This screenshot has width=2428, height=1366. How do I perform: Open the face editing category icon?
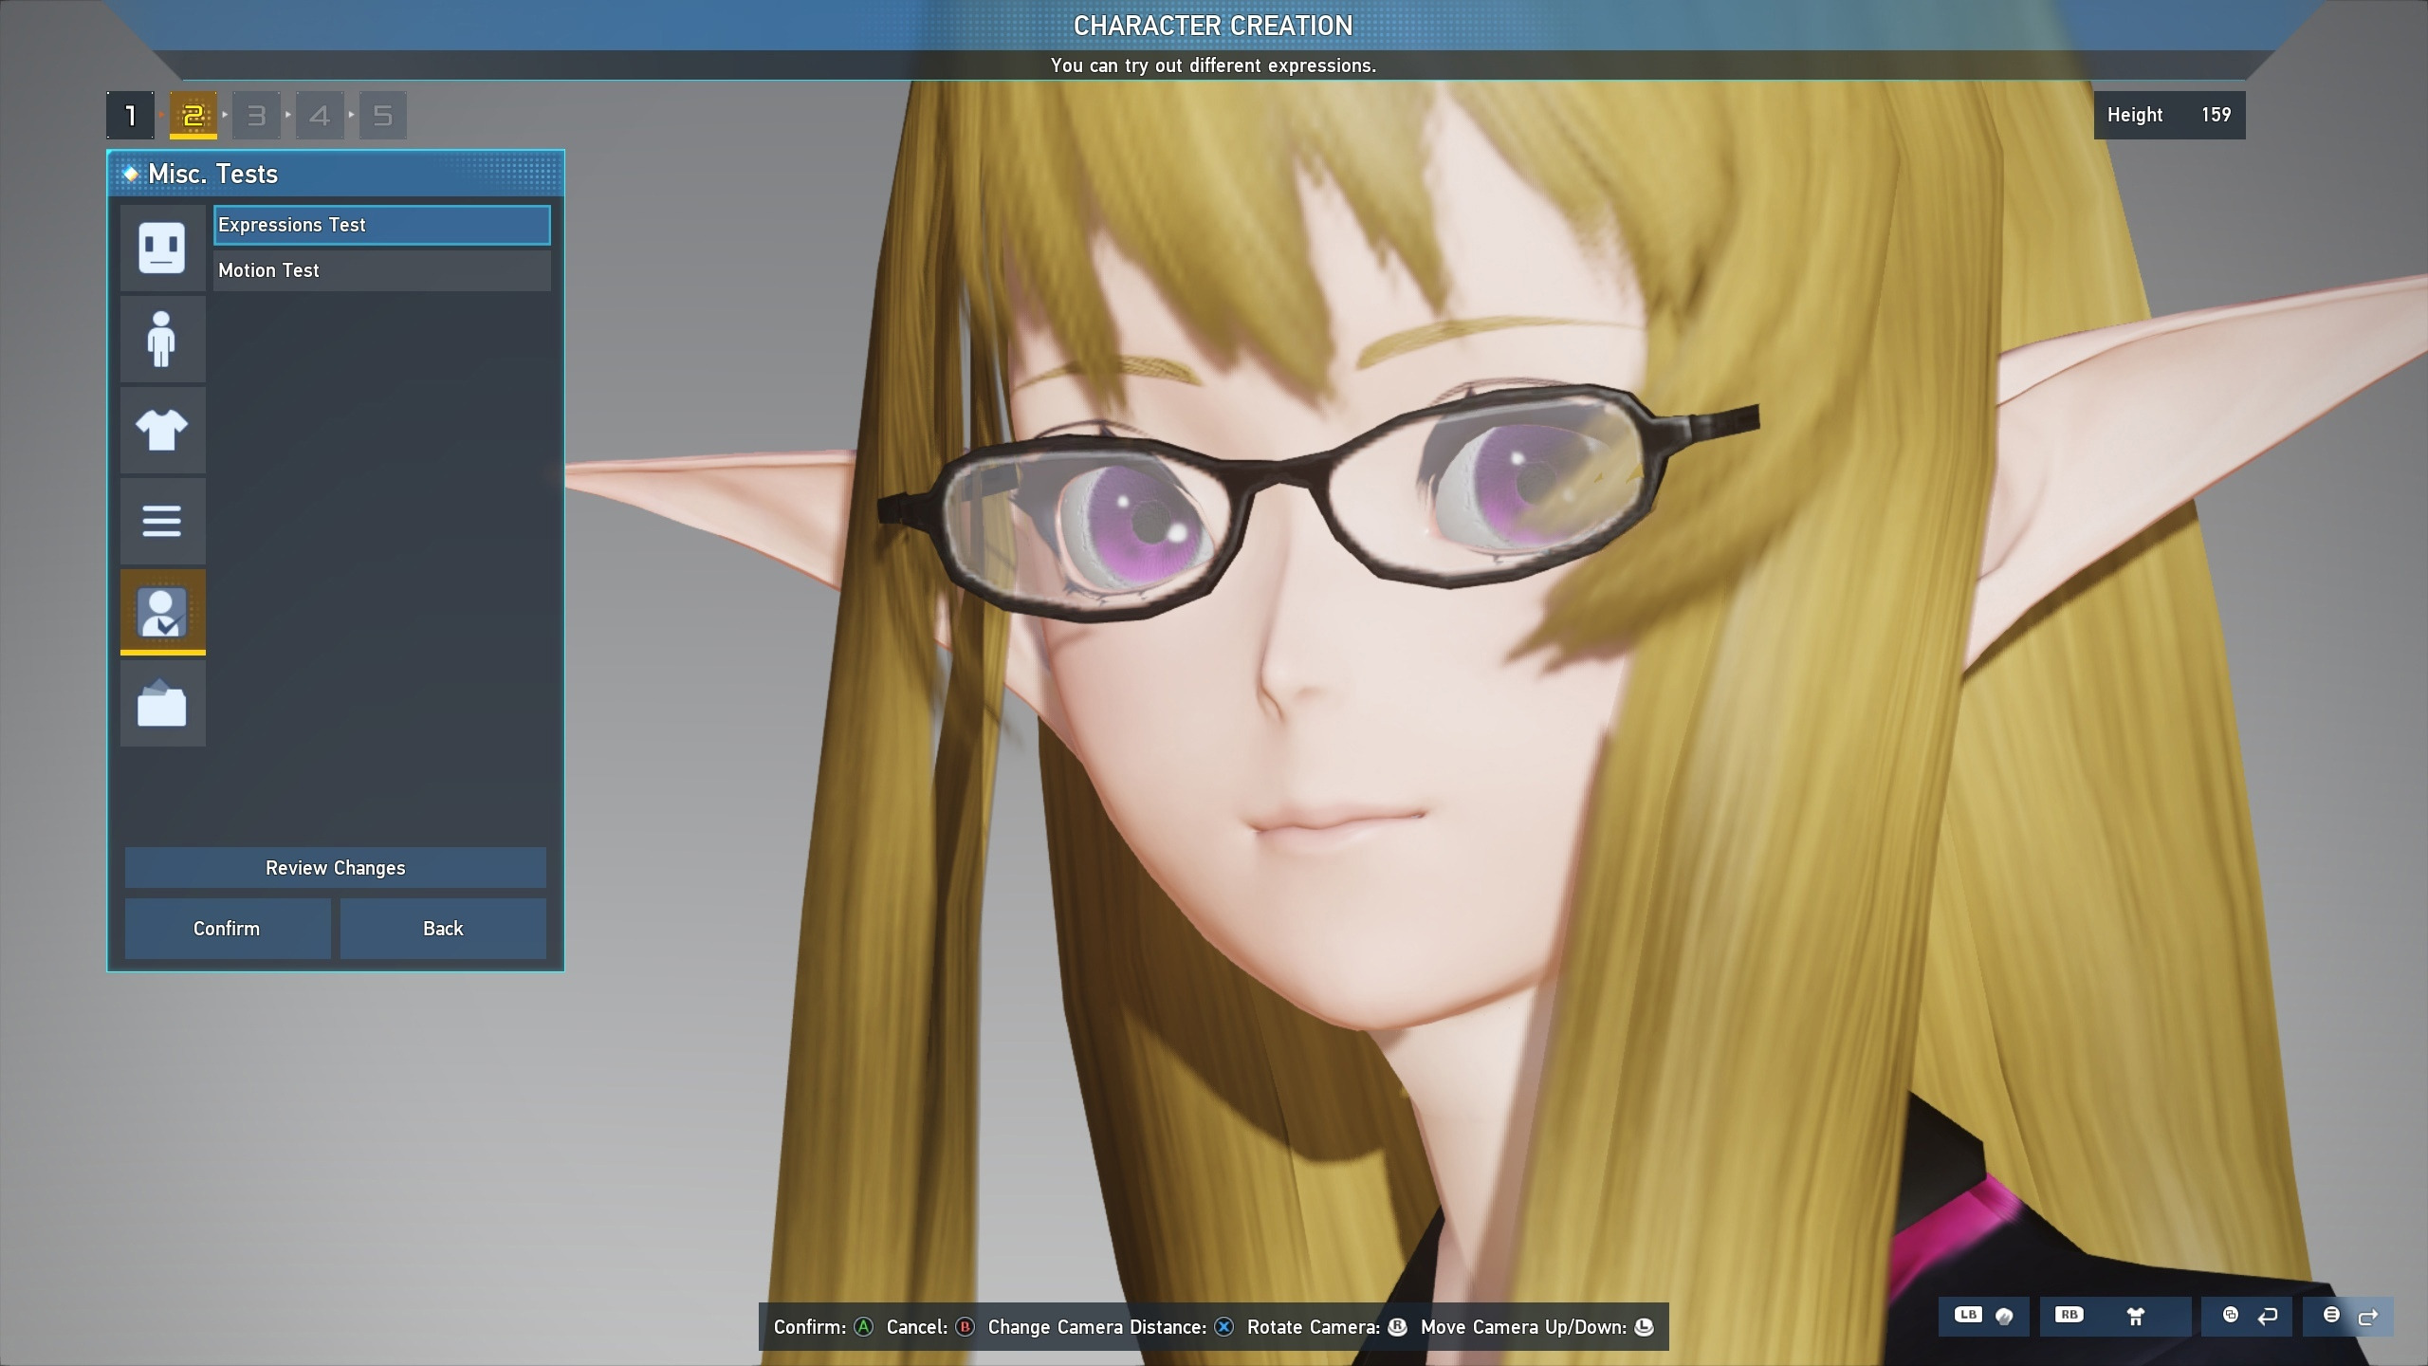tap(162, 248)
